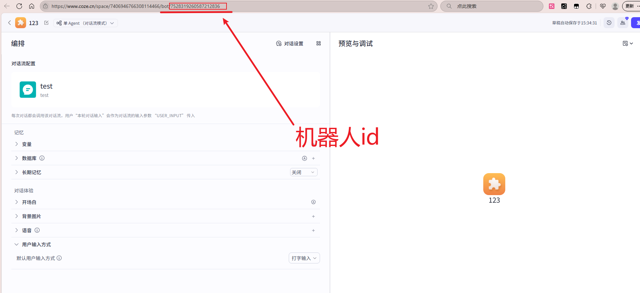This screenshot has height=293, width=640.
Task: Open 对话设置 conversation settings
Action: 290,44
